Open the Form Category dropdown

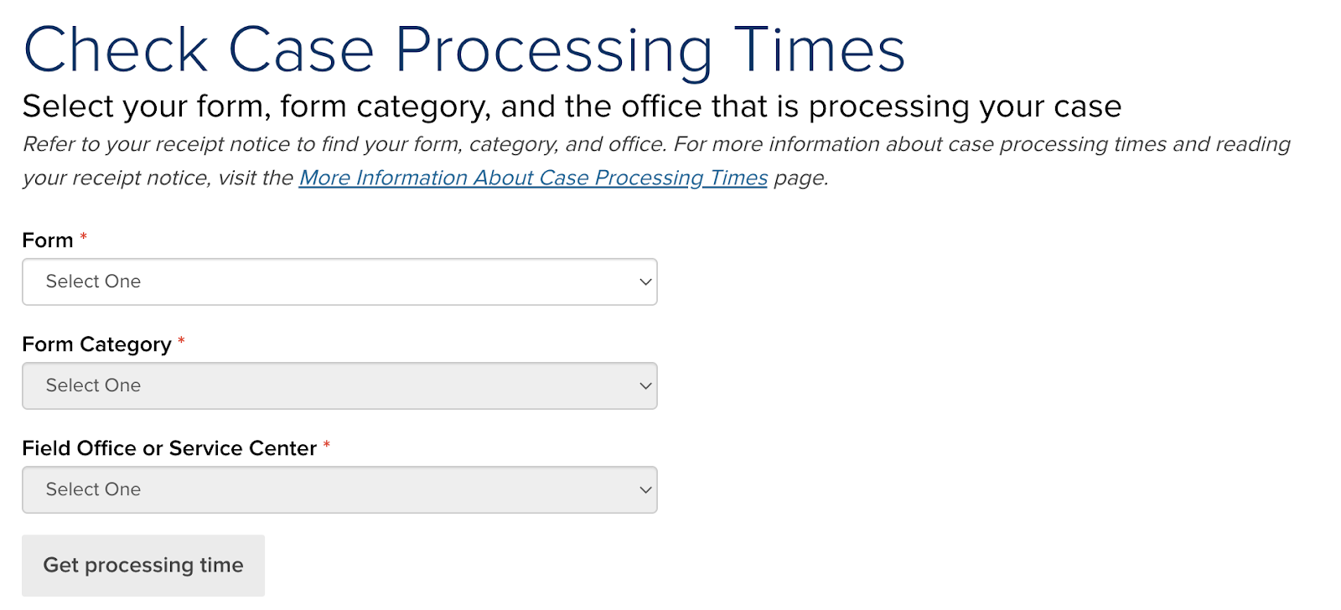click(339, 385)
